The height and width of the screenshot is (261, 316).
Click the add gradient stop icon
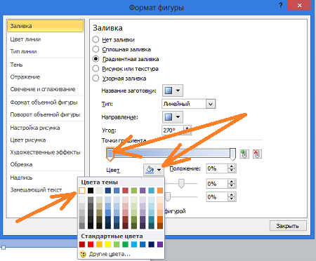tap(244, 154)
